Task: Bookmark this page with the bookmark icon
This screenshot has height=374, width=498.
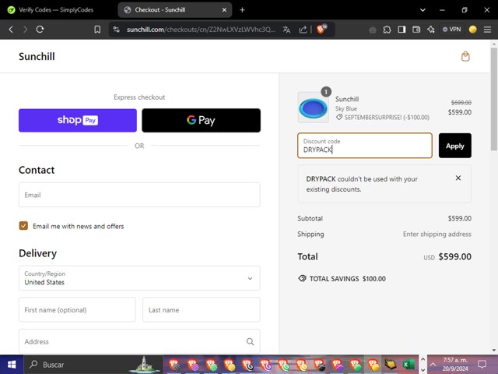Action: coord(97,30)
